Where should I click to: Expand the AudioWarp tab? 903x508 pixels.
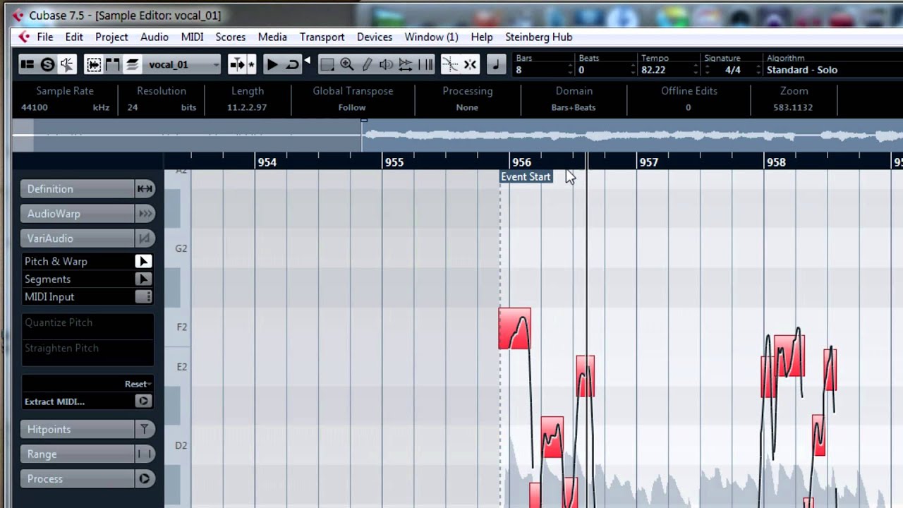coord(78,213)
